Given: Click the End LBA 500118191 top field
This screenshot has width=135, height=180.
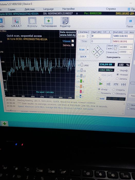Looking at the screenshot, I should pyautogui.click(x=123, y=36).
